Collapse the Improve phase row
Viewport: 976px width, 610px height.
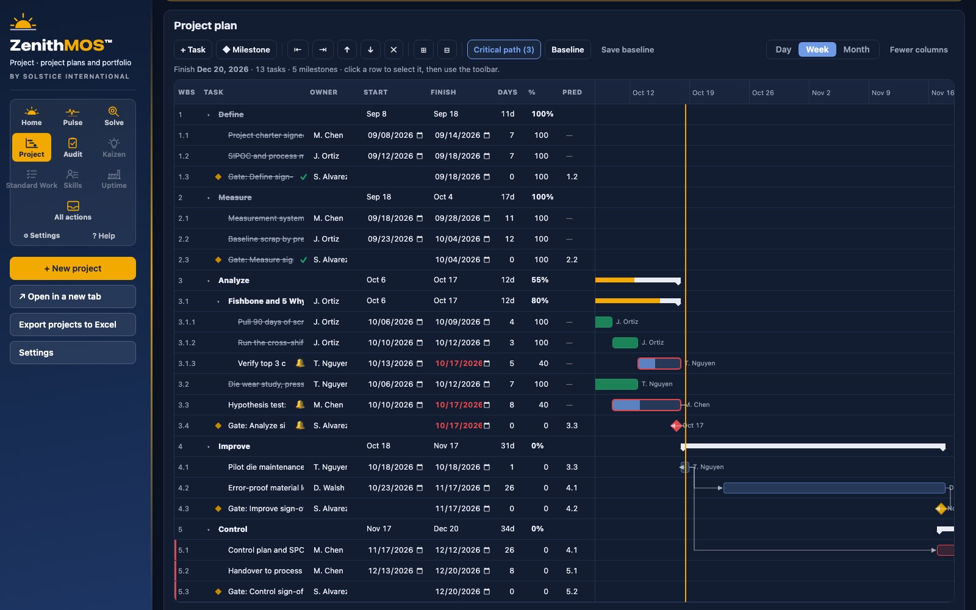pos(209,447)
